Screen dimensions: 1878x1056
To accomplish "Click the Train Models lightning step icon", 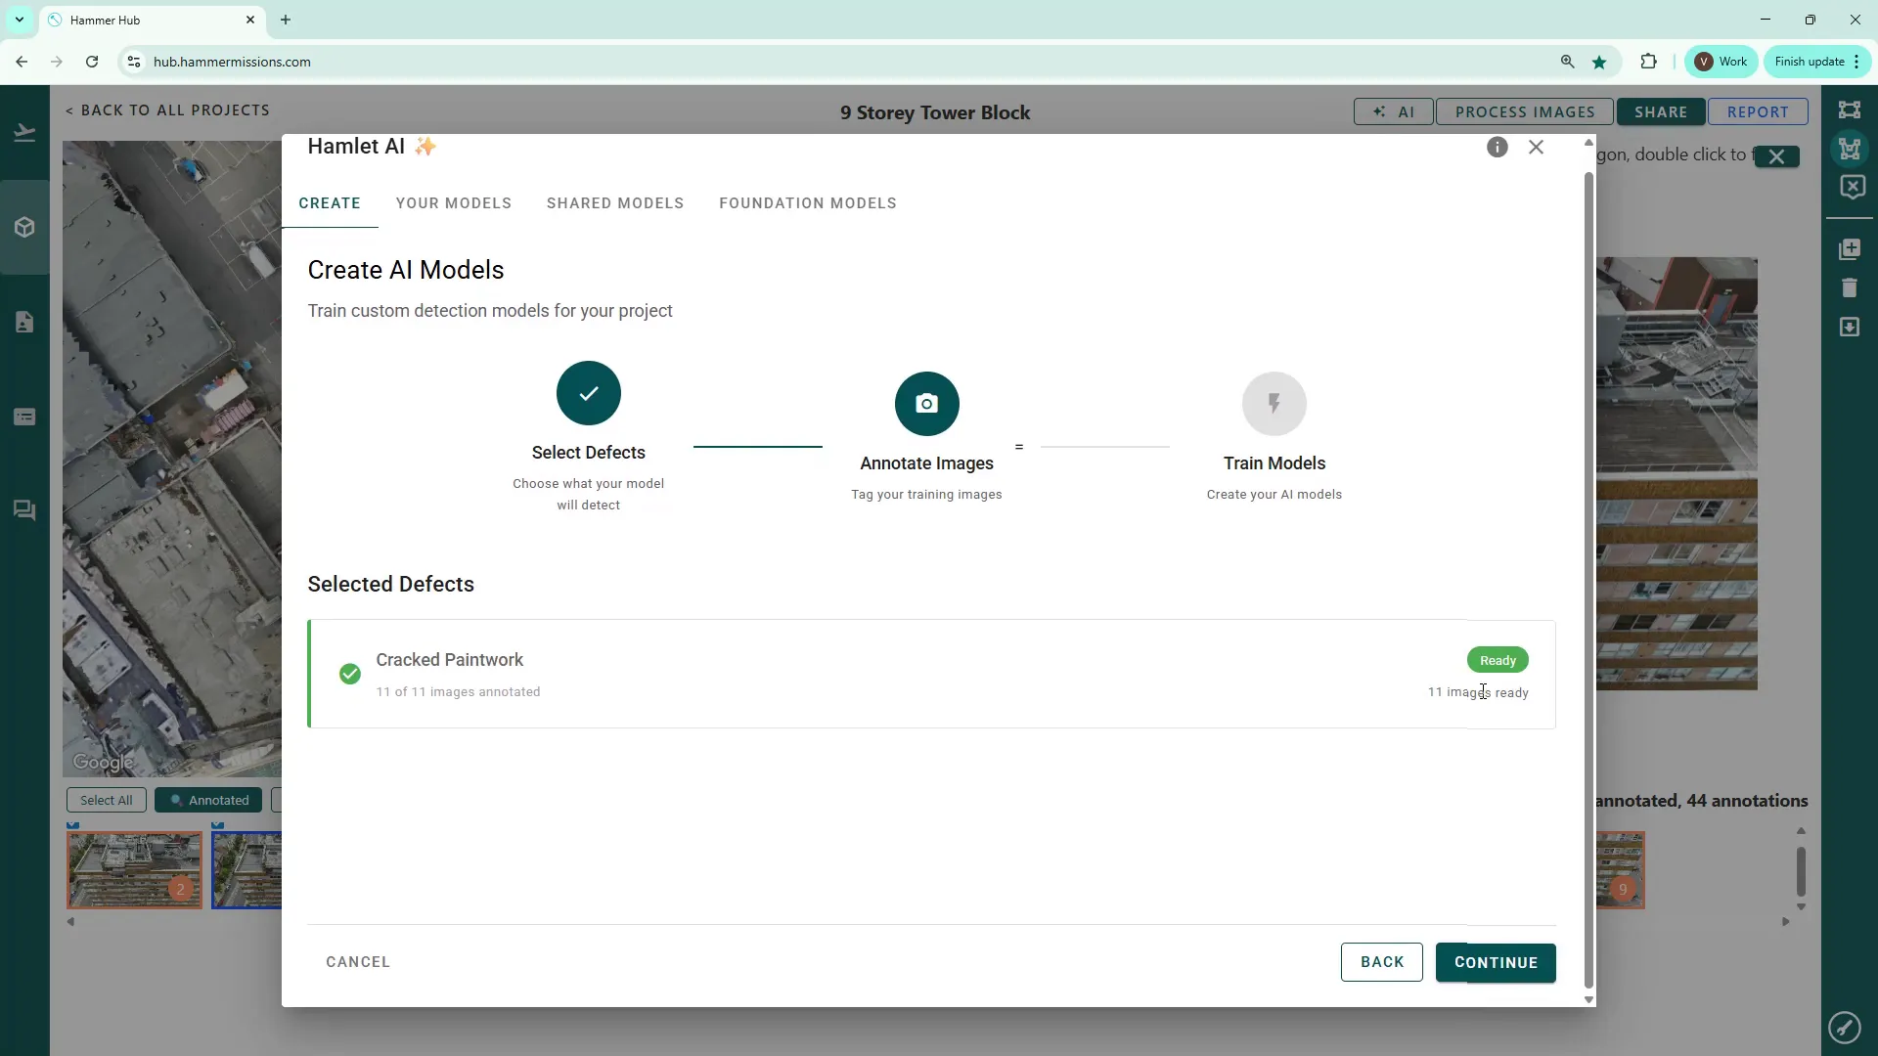I will pos(1274,404).
